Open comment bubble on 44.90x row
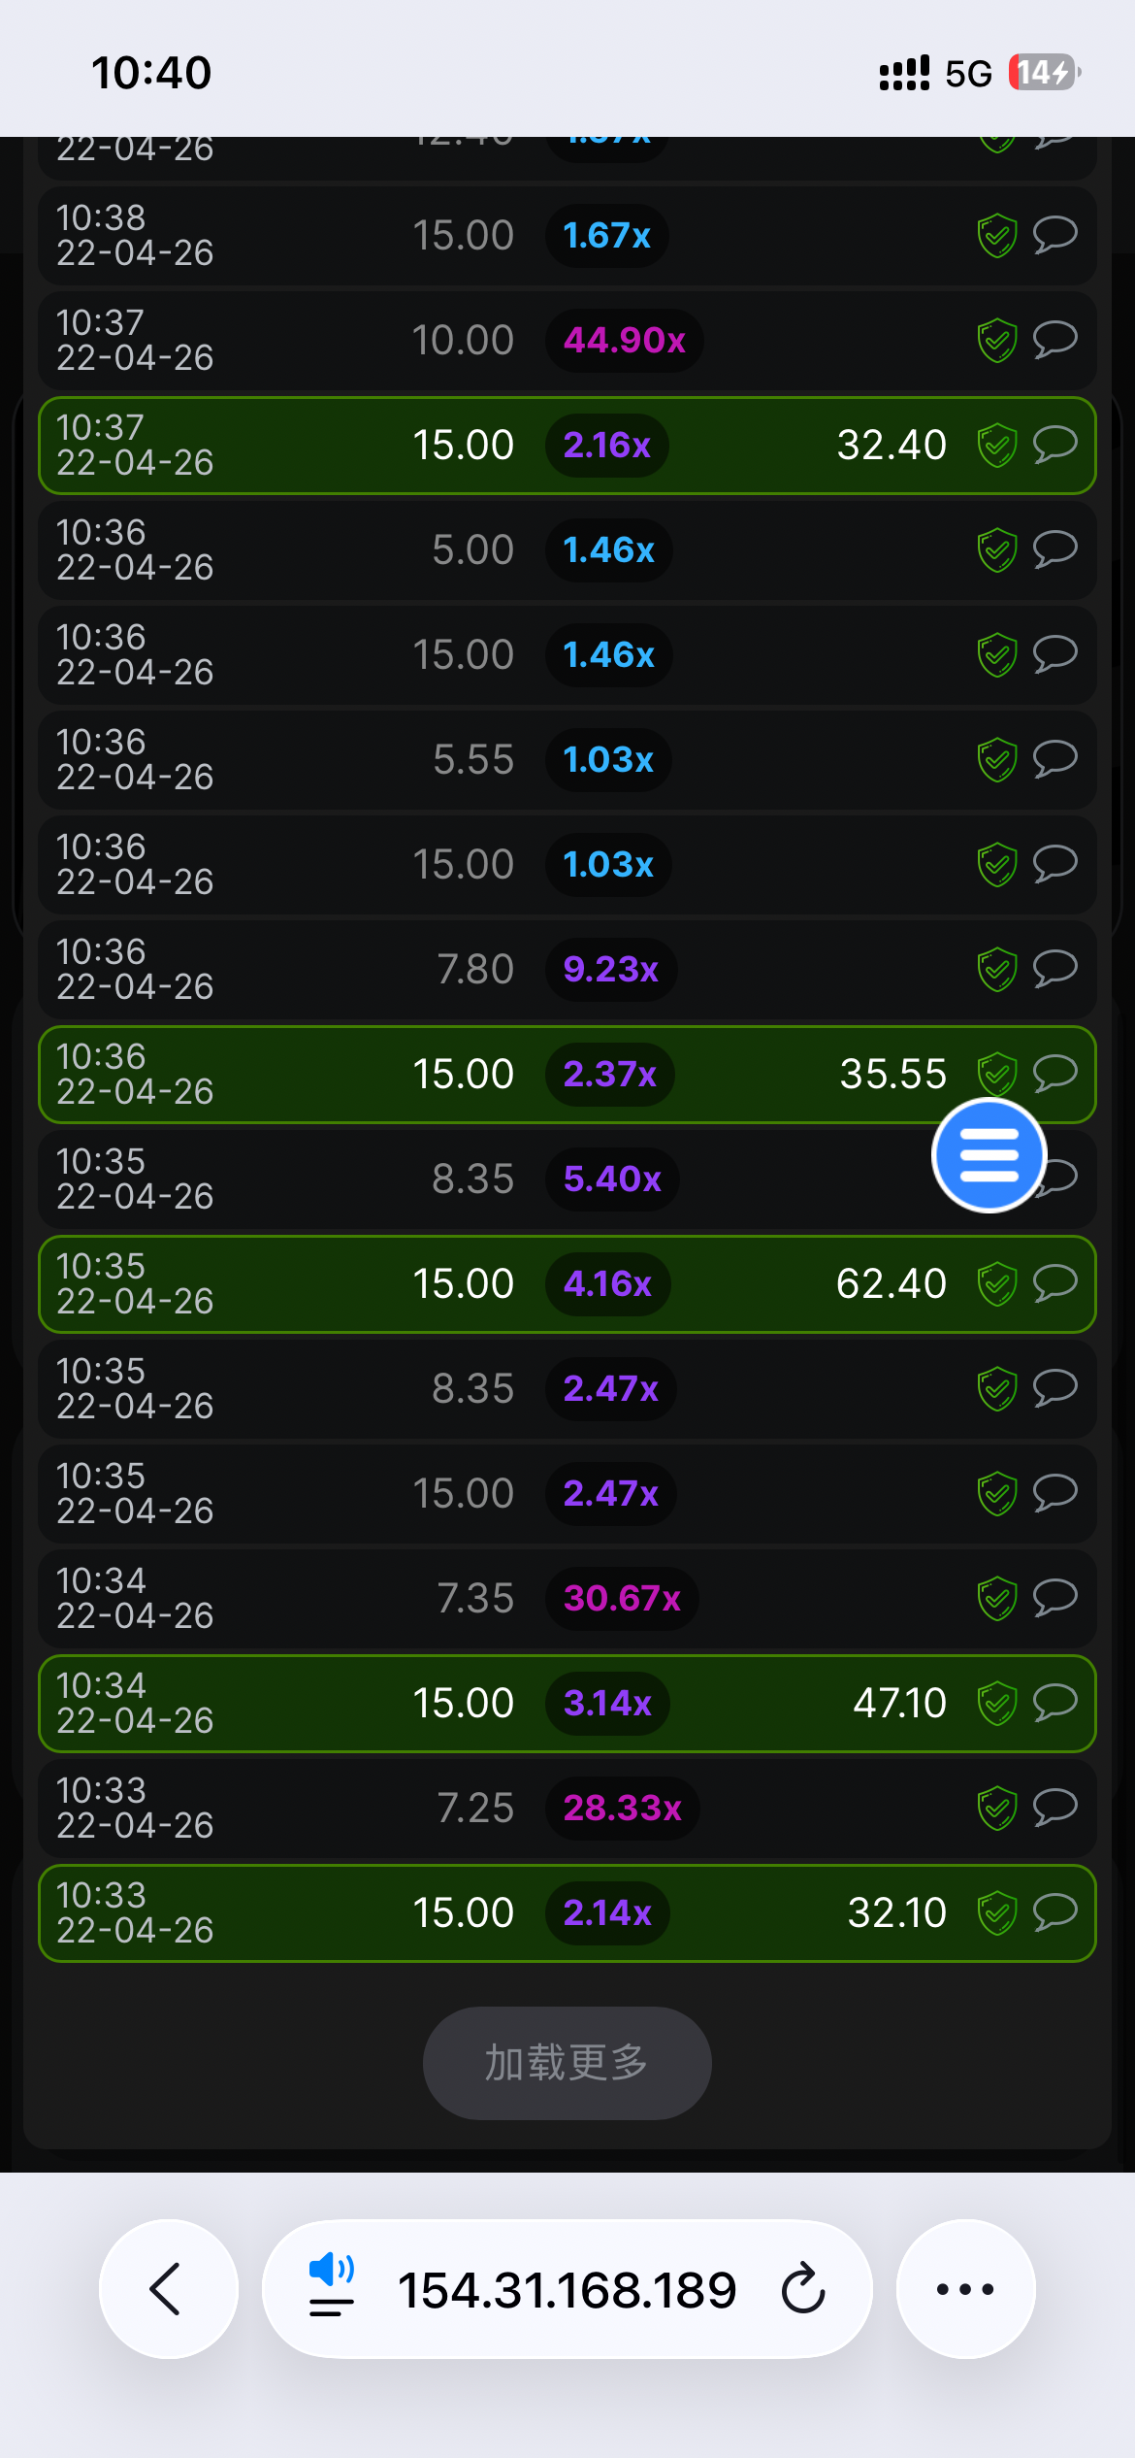The height and width of the screenshot is (2458, 1135). tap(1054, 340)
